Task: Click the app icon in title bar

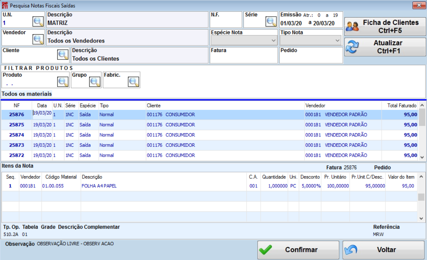Action: [5, 5]
